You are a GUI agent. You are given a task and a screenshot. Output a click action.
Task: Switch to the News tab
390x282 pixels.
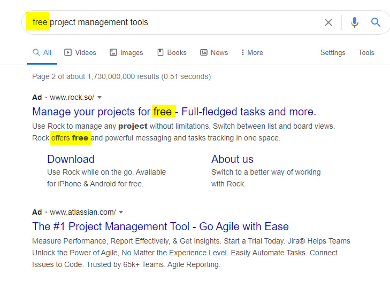point(214,53)
